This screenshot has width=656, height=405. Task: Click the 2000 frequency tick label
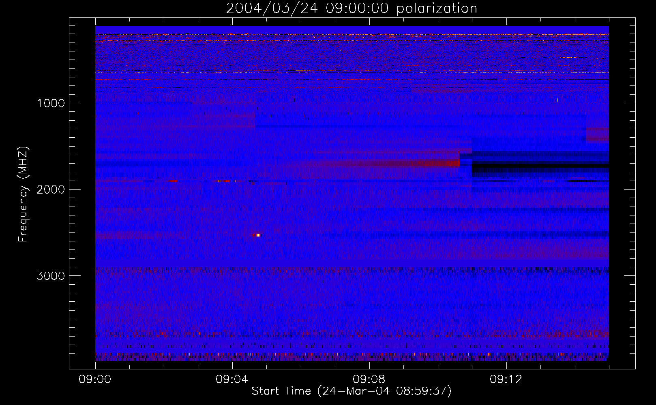coord(51,190)
